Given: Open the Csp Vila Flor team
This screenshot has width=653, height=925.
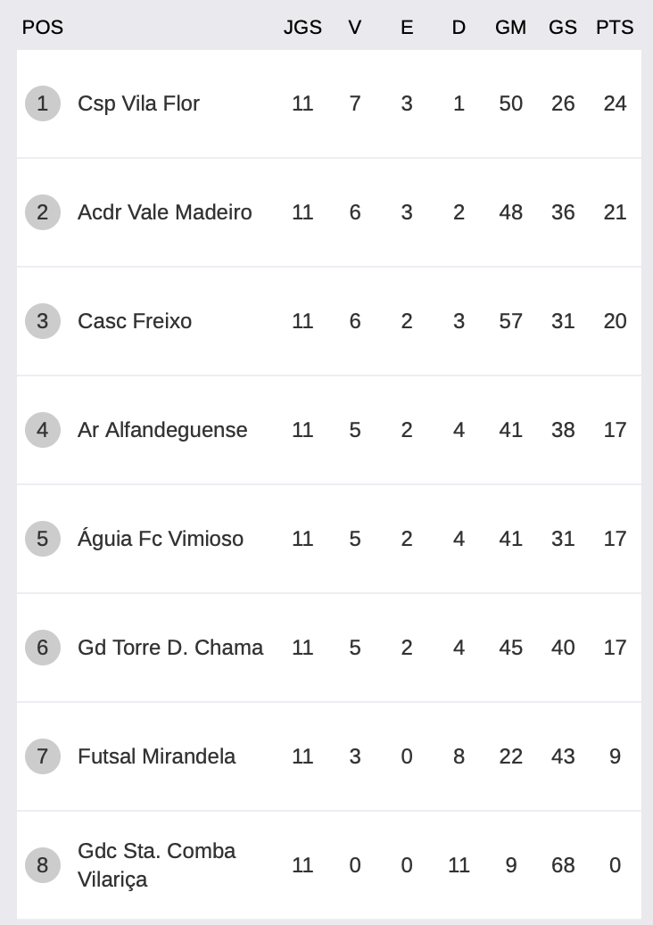Looking at the screenshot, I should (x=138, y=103).
